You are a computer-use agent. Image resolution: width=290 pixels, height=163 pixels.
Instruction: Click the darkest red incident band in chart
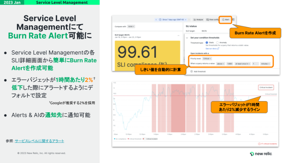click(178, 108)
